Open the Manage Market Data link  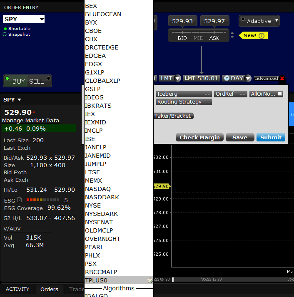pyautogui.click(x=30, y=120)
